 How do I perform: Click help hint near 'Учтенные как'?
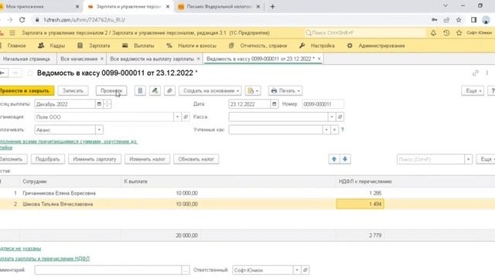(343, 130)
